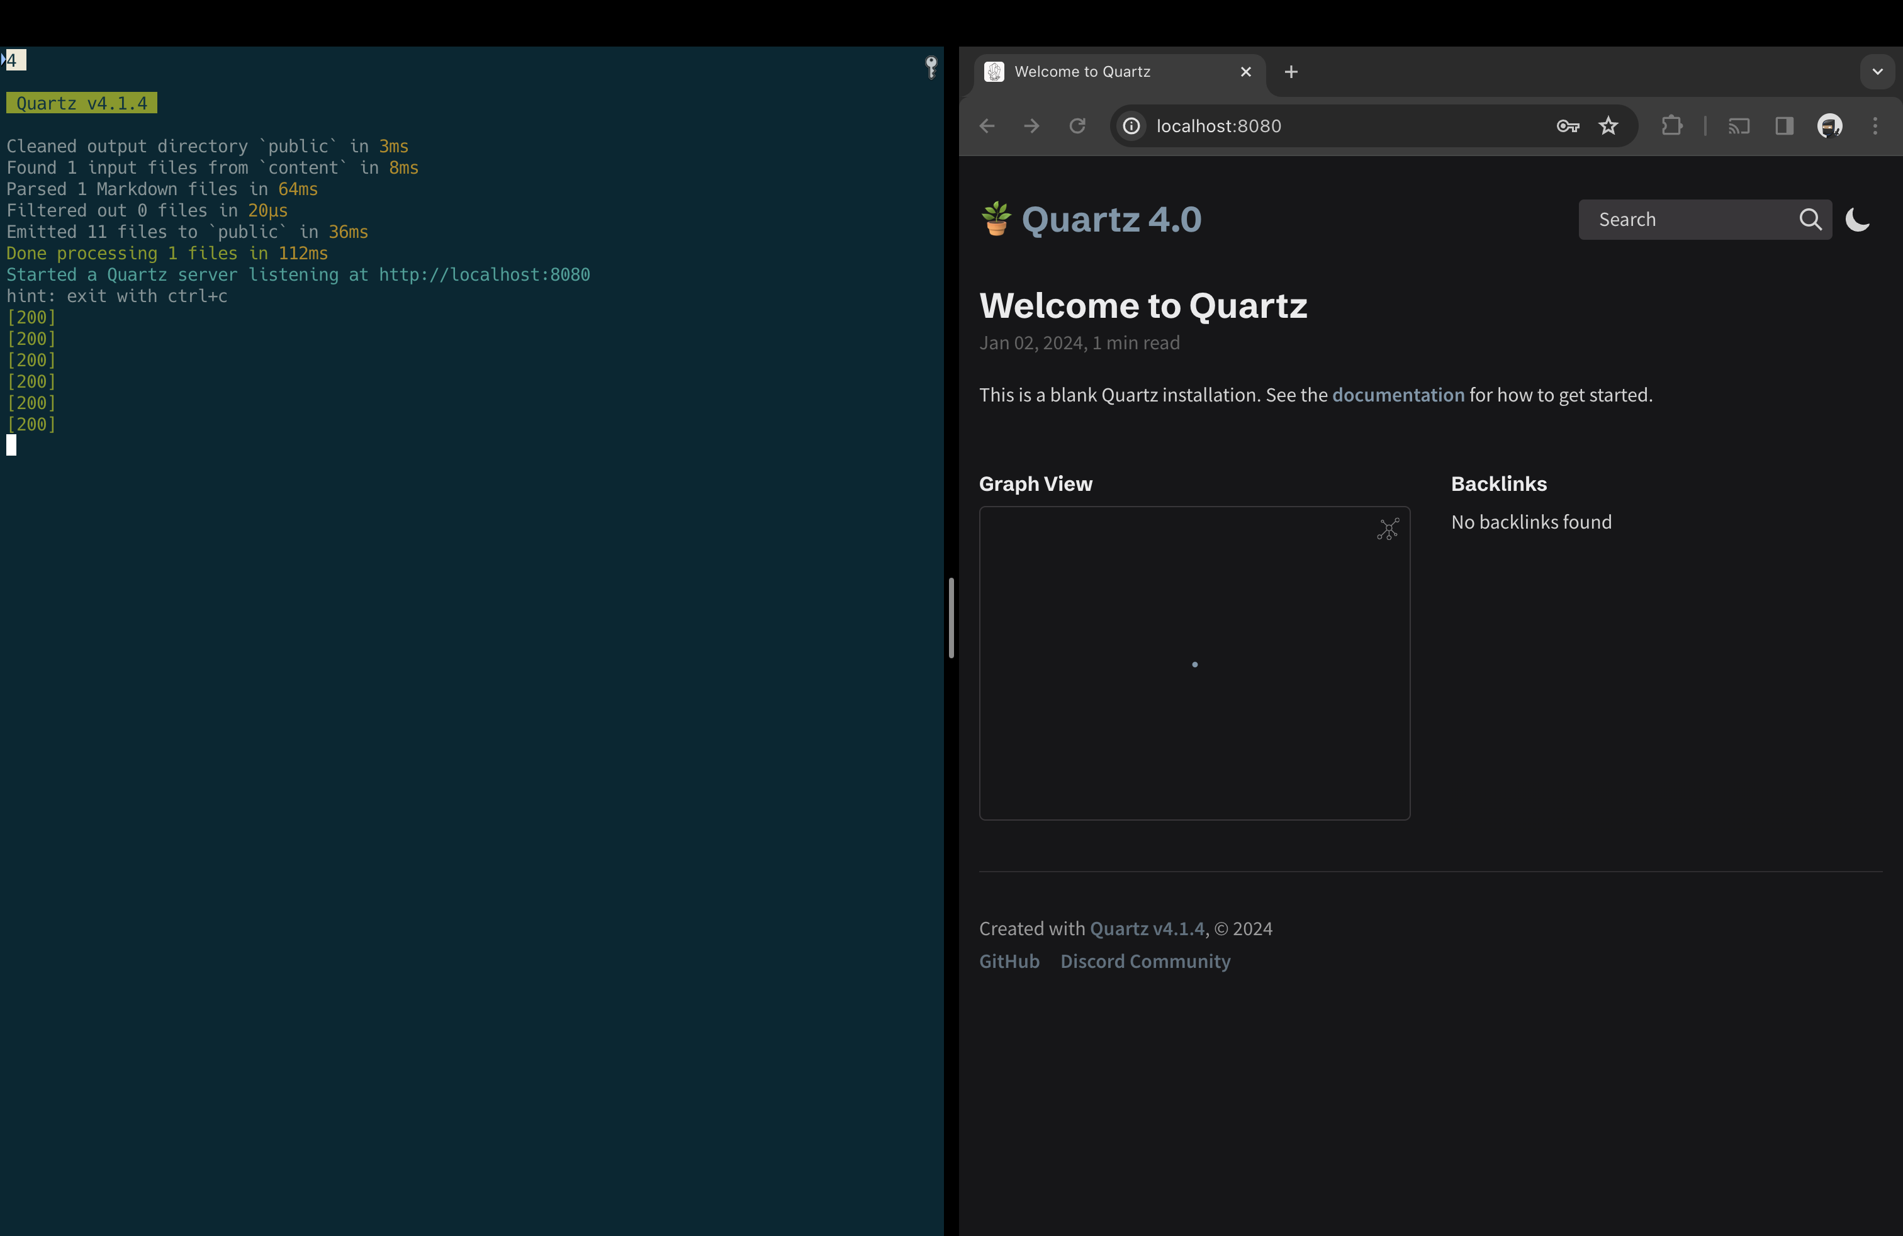Image resolution: width=1903 pixels, height=1236 pixels.
Task: Bookmark this page with the star icon
Action: click(x=1608, y=125)
